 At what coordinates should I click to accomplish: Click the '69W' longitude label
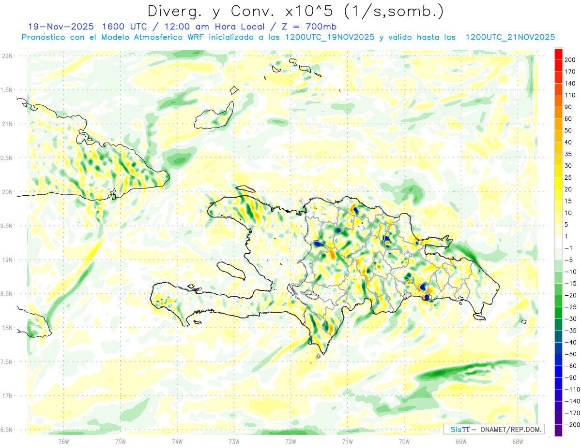pyautogui.click(x=461, y=441)
